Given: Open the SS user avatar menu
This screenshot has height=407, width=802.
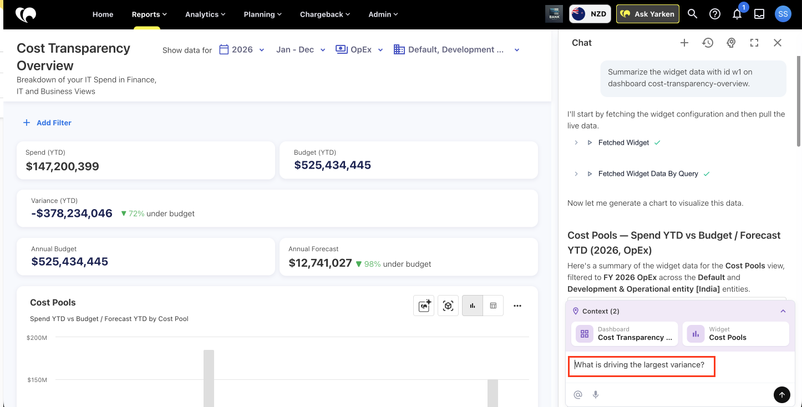Looking at the screenshot, I should (x=783, y=14).
